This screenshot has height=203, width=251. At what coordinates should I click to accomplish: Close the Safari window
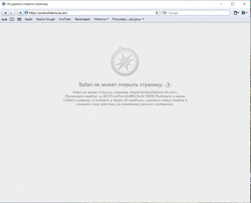(244, 4)
